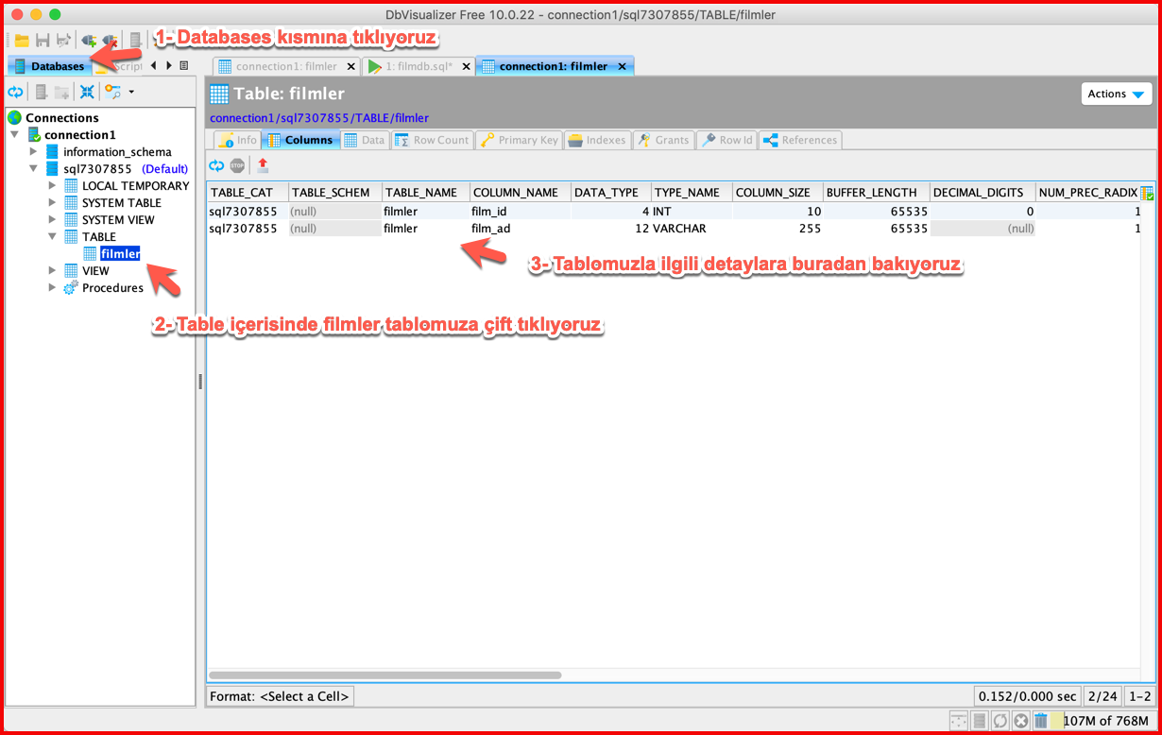Expand the Procedures node

pyautogui.click(x=53, y=287)
